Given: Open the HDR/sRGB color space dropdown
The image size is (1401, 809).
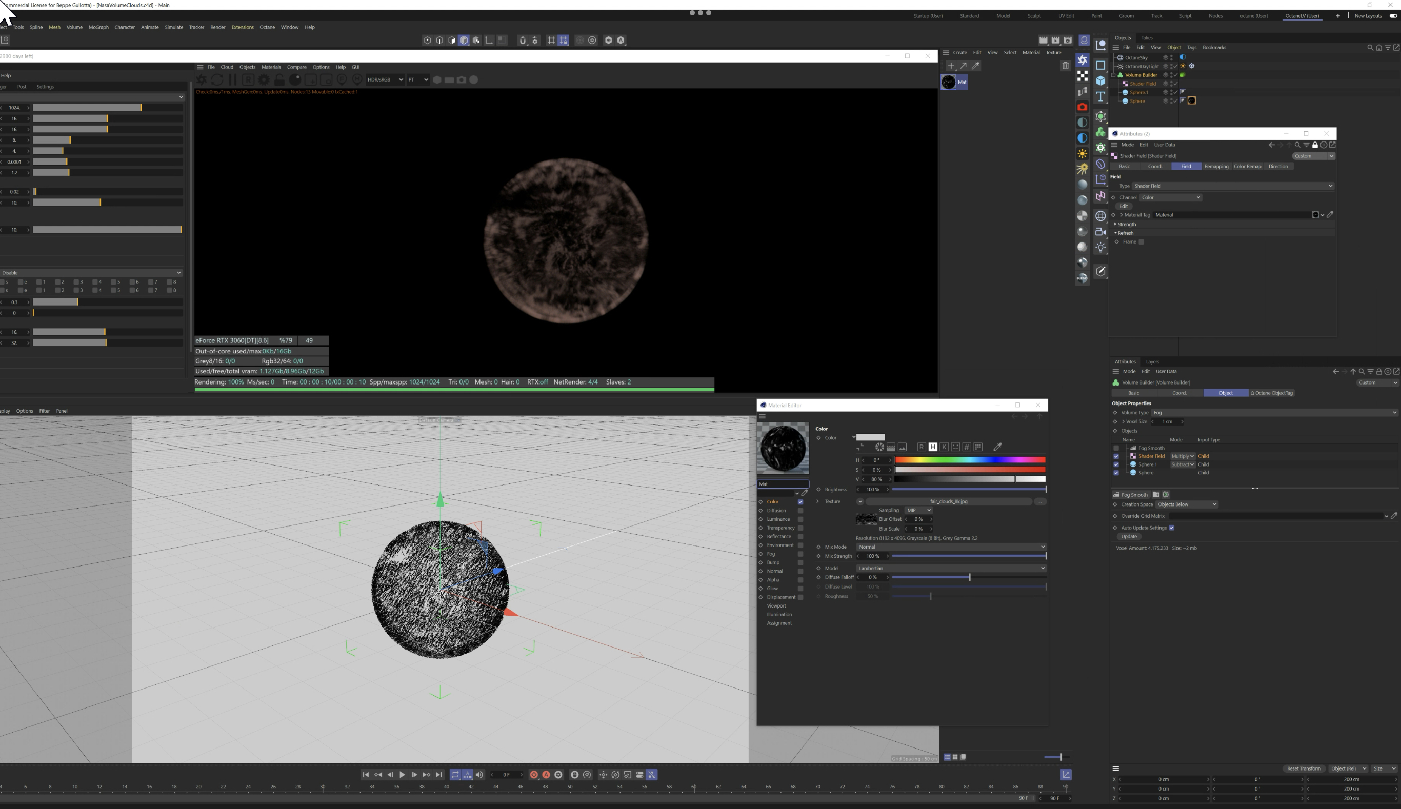Looking at the screenshot, I should pyautogui.click(x=385, y=80).
